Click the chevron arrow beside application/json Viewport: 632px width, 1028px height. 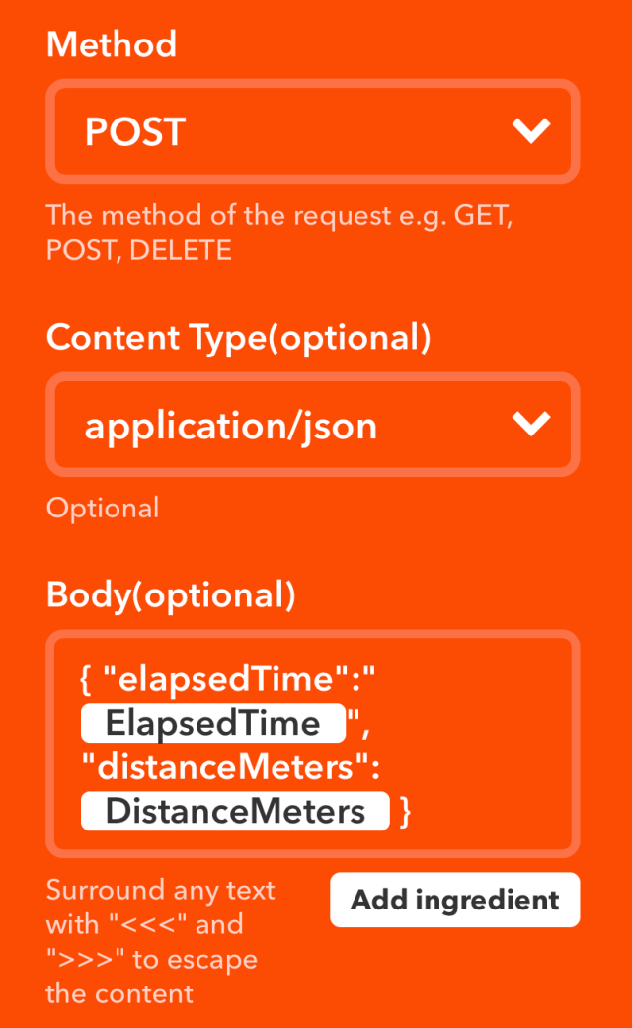(531, 425)
